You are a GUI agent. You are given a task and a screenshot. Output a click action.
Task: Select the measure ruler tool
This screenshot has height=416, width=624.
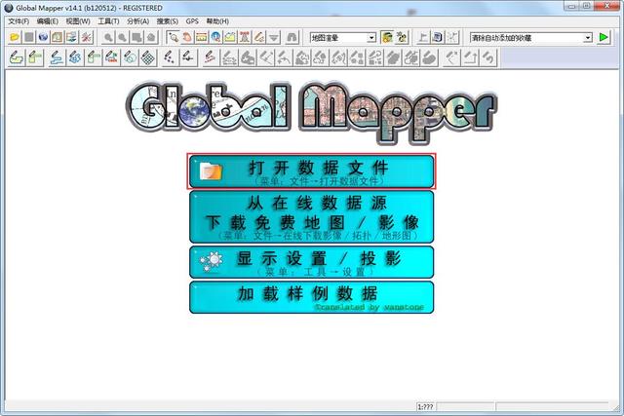click(202, 37)
